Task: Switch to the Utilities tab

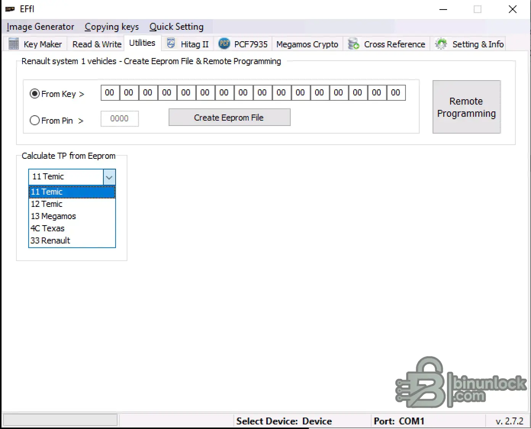Action: tap(142, 43)
